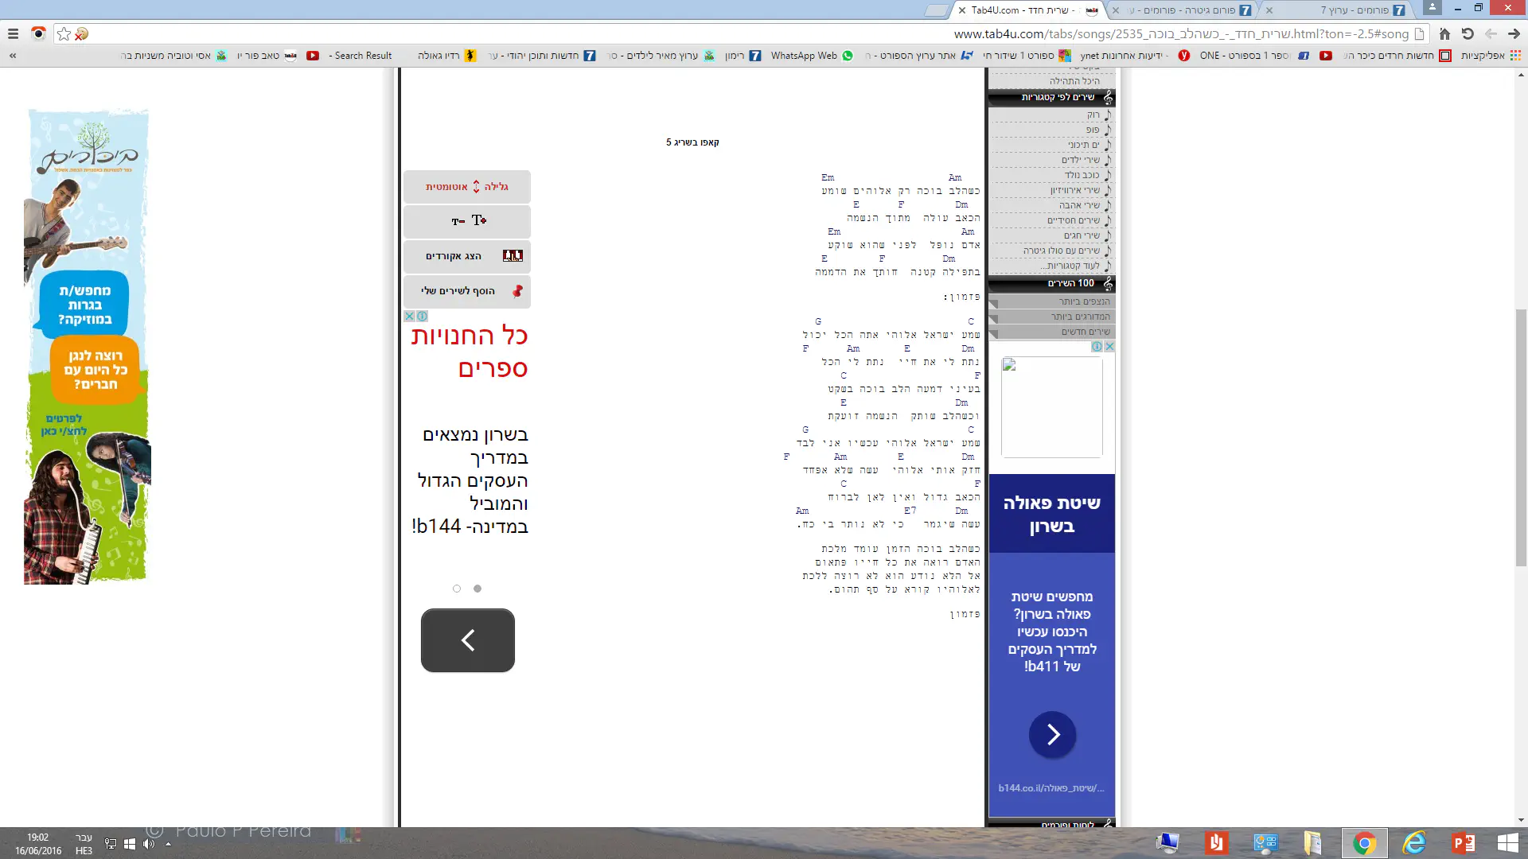This screenshot has height=859, width=1528.
Task: Increase lyrics text size with T+ icon
Action: point(479,220)
